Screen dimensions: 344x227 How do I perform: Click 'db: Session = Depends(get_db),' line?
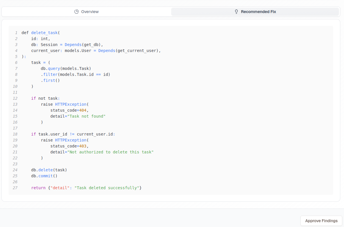click(x=67, y=45)
